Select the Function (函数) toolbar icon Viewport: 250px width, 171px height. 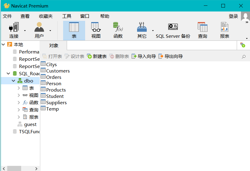point(118,30)
